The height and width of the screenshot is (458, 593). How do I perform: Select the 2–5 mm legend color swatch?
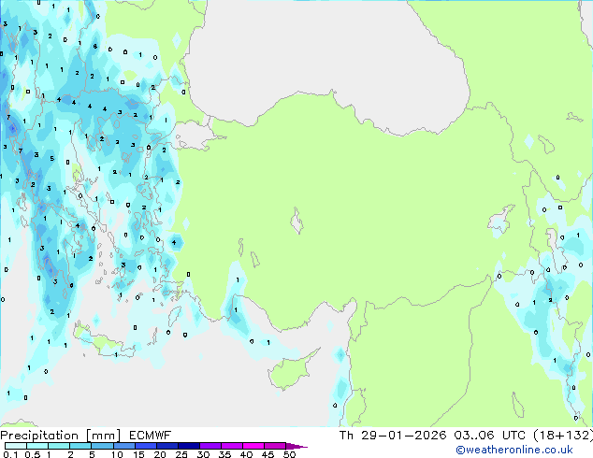click(x=80, y=446)
